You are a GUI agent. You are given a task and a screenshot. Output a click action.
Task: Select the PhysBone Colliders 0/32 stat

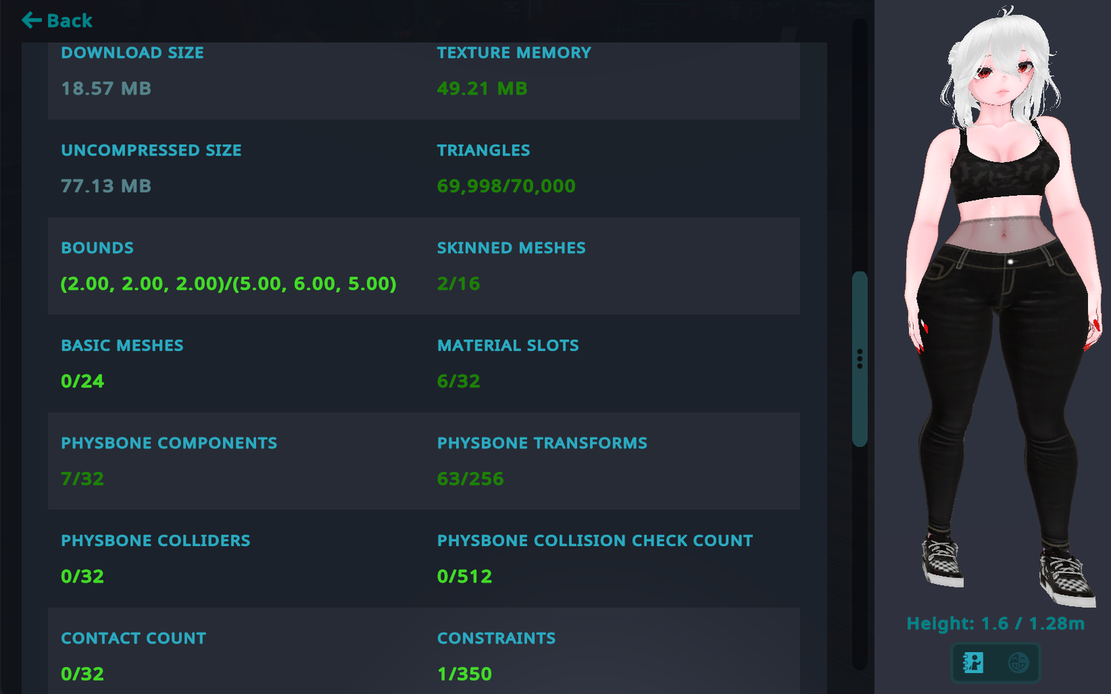pos(83,576)
